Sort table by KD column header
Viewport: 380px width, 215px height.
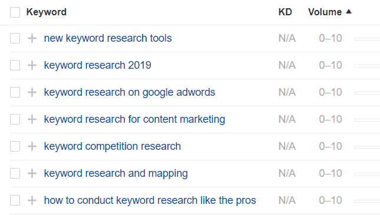285,12
